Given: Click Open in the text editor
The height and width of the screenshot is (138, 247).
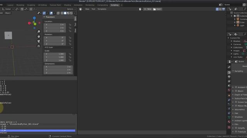Looking at the screenshot, I should (x=157, y=9).
